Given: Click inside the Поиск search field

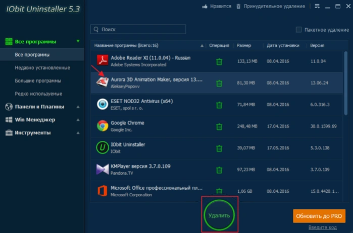Looking at the screenshot, I should tap(138, 29).
